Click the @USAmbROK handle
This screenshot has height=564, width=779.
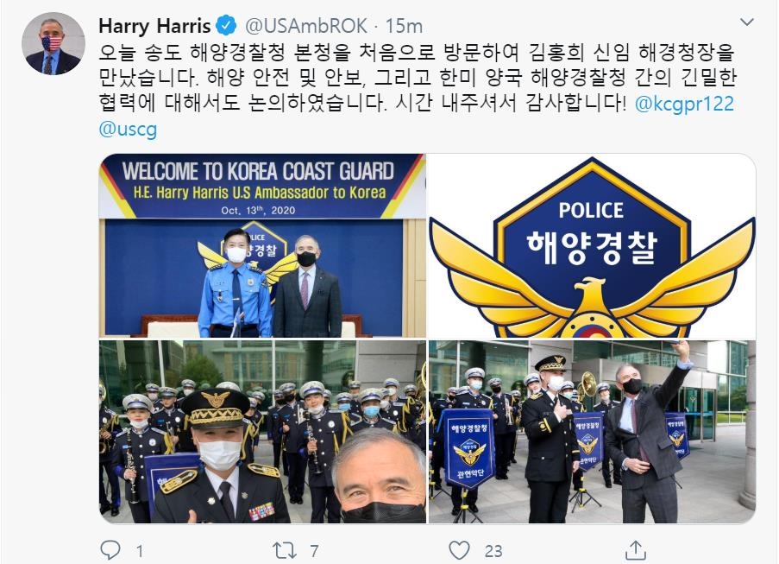tap(306, 26)
